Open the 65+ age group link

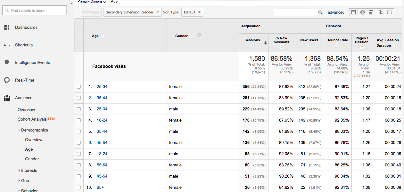100,188
